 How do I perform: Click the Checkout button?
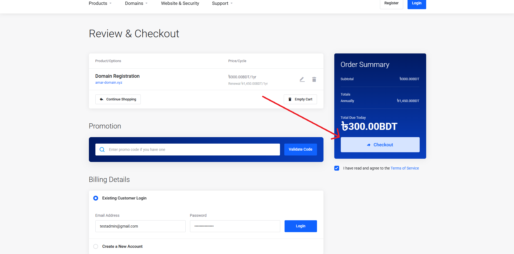click(380, 145)
